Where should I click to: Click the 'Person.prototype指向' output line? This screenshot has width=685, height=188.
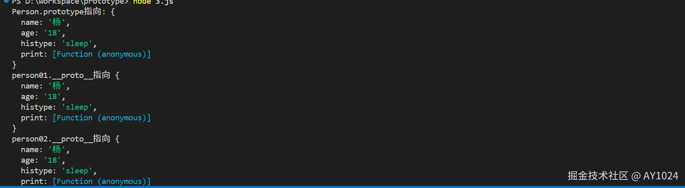[63, 12]
